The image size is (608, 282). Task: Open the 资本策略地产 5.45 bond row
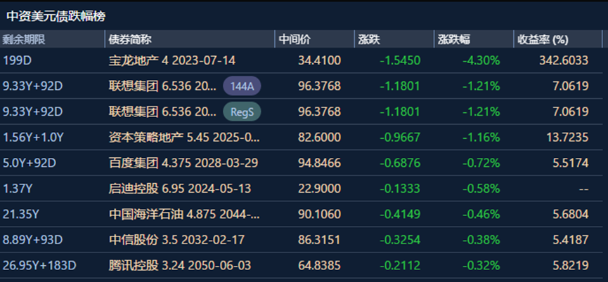pyautogui.click(x=186, y=137)
